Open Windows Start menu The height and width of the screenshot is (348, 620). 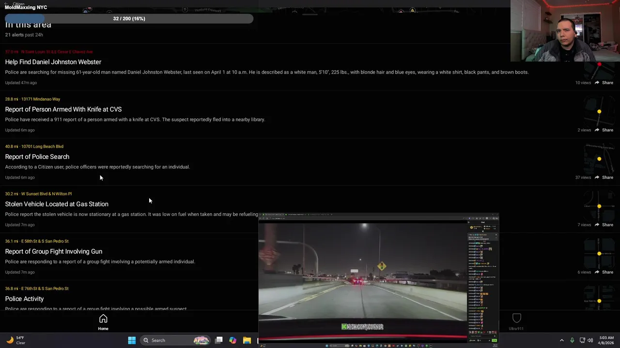(132, 340)
